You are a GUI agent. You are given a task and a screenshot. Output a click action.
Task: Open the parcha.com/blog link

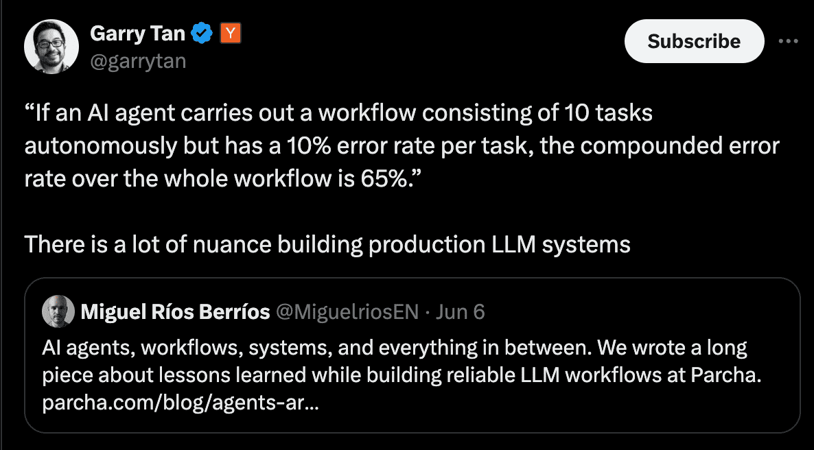click(180, 404)
